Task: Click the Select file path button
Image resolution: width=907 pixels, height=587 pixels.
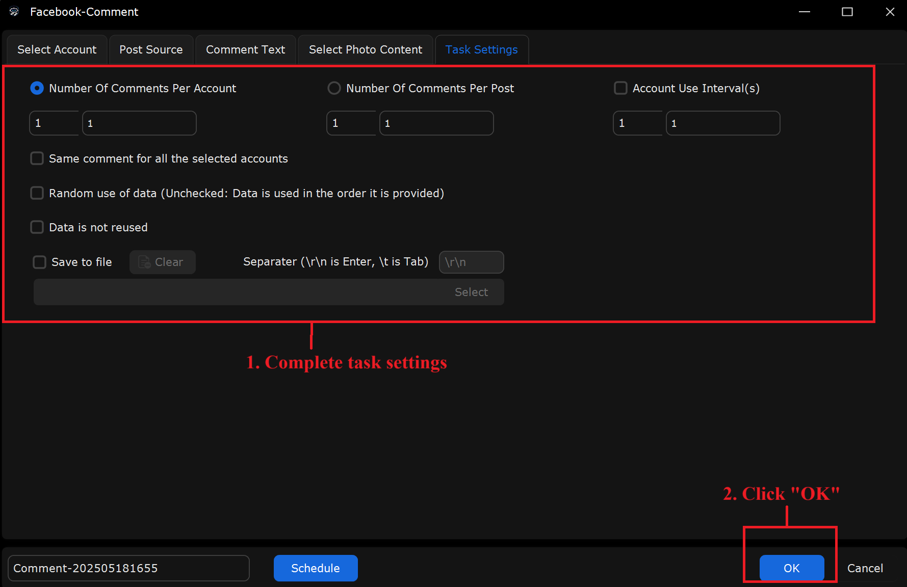Action: (471, 292)
